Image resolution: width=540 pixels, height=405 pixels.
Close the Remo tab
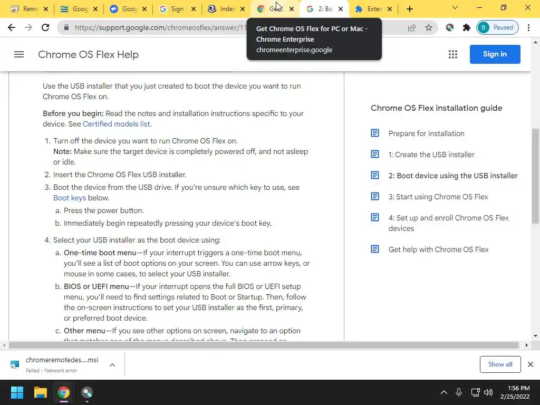(x=46, y=9)
